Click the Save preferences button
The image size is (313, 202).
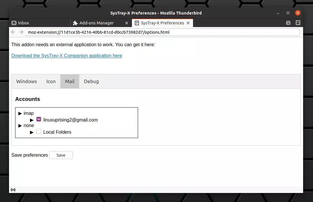click(x=61, y=155)
